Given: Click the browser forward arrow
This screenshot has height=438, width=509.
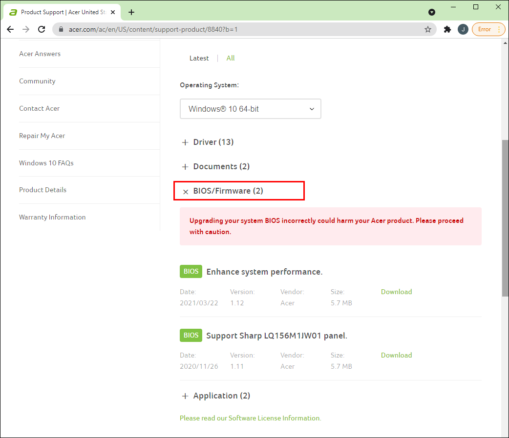Looking at the screenshot, I should click(x=26, y=29).
